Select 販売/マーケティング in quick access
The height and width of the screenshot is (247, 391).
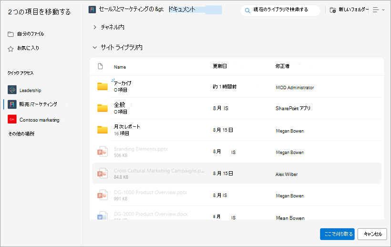point(38,104)
